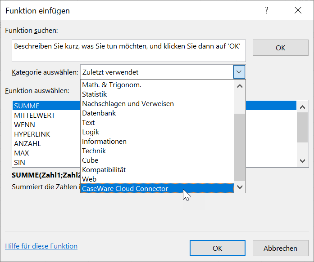Select ANZAHL in function list
Image resolution: width=314 pixels, height=262 pixels.
tap(46, 143)
